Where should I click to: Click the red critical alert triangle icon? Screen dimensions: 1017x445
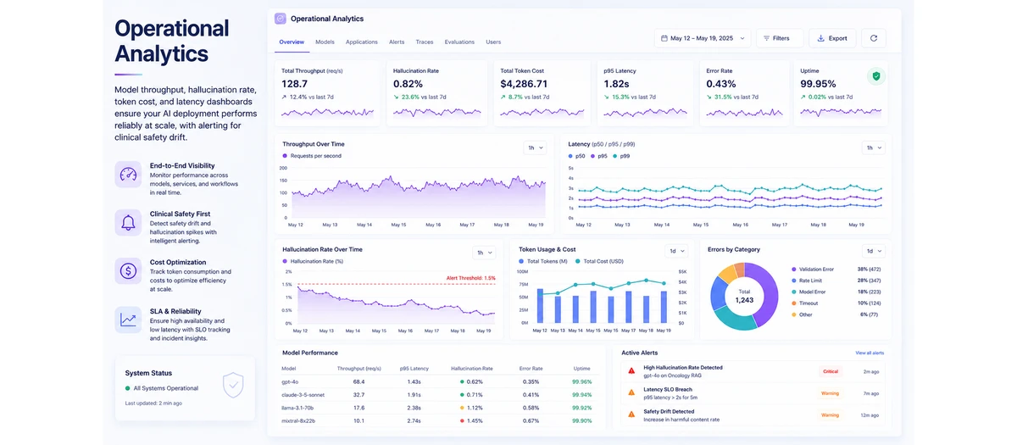coord(631,371)
